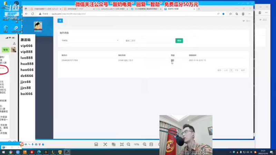Click the 1:1 actual size icon
The image size is (276, 155).
coord(151,144)
